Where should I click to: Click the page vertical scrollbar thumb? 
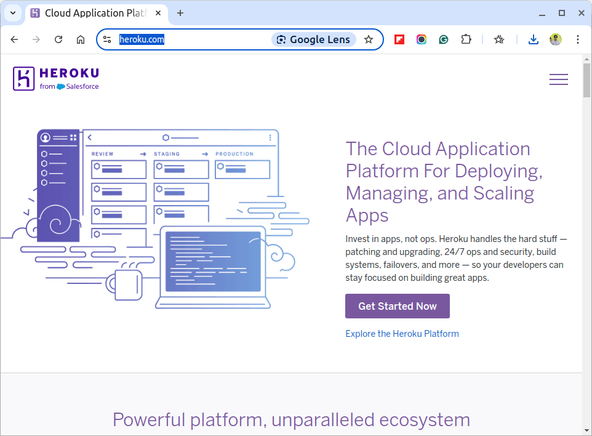586,80
